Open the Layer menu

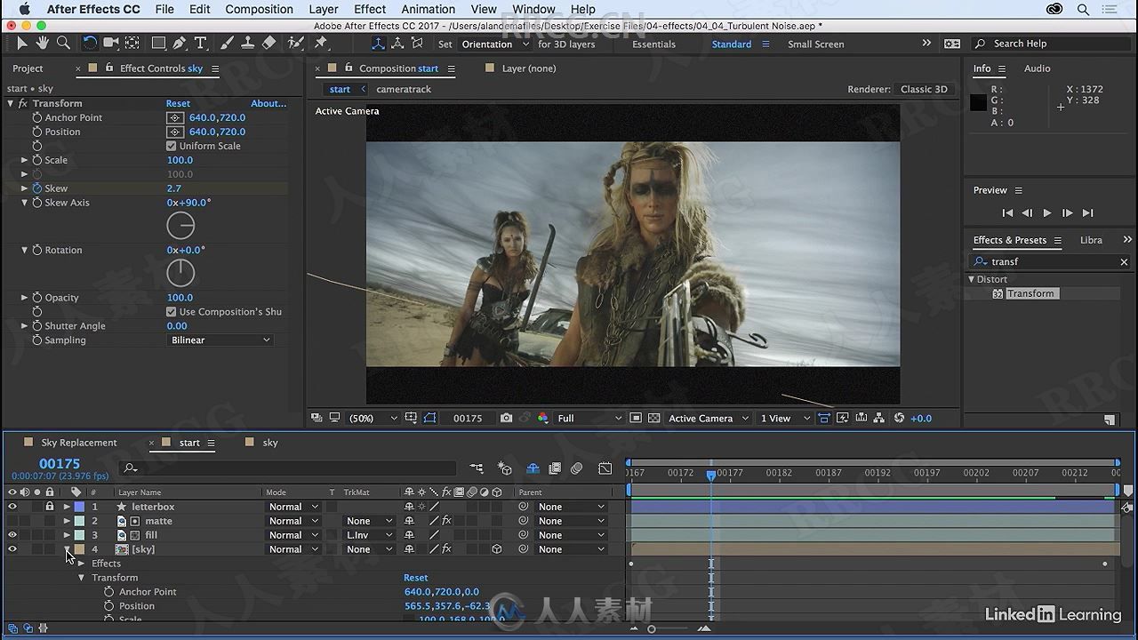(324, 9)
